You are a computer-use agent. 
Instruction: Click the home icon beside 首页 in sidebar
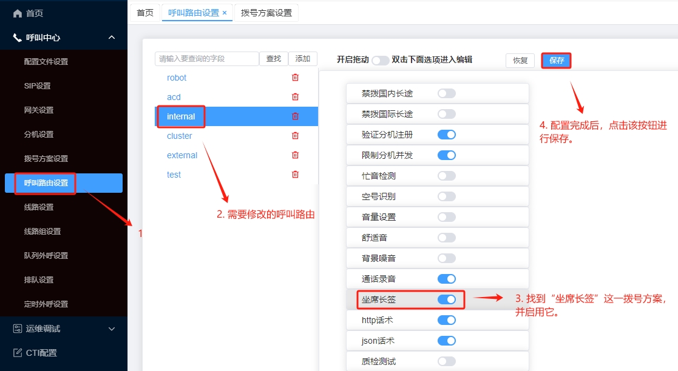point(17,13)
